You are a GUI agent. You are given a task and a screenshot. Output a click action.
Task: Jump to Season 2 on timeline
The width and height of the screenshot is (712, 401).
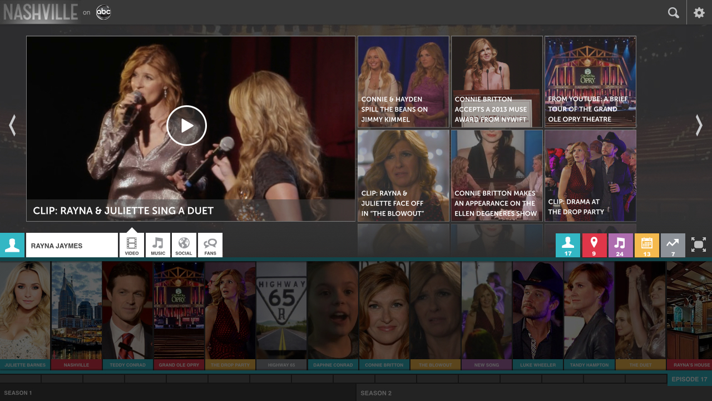376,393
